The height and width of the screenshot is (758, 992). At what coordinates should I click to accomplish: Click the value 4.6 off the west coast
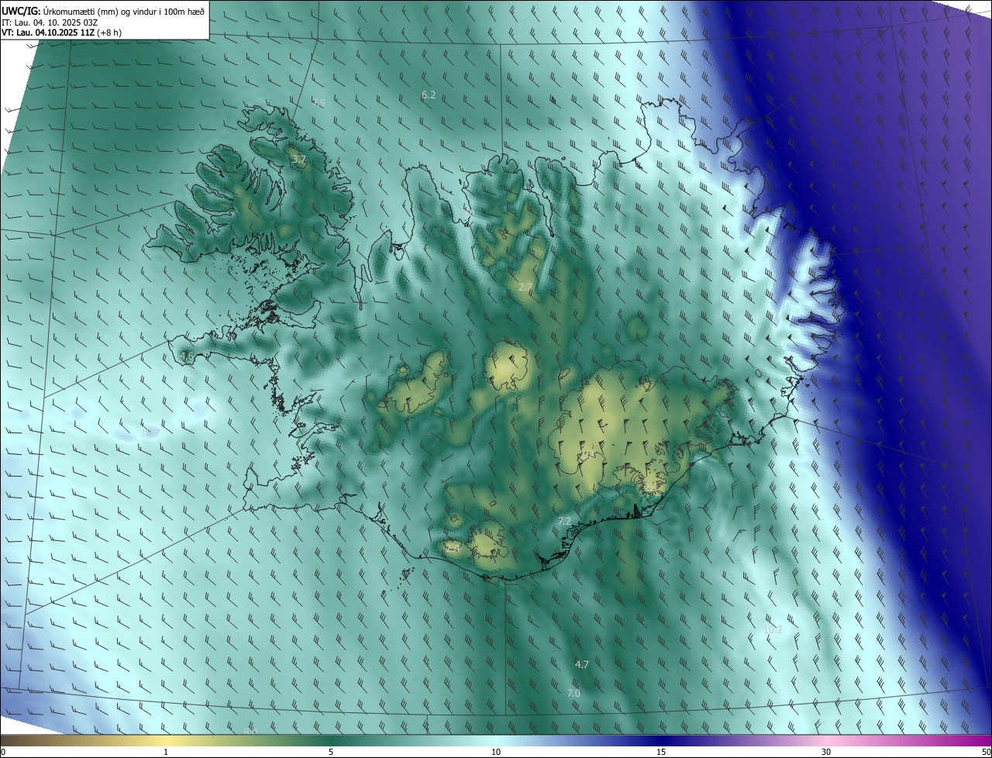click(187, 357)
